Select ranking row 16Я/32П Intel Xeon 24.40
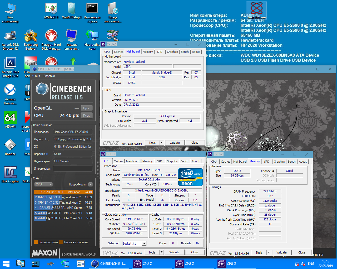Viewport: 337px width, 269px height. click(63, 192)
